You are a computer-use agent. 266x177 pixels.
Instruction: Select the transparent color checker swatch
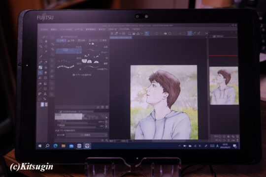tap(46, 105)
